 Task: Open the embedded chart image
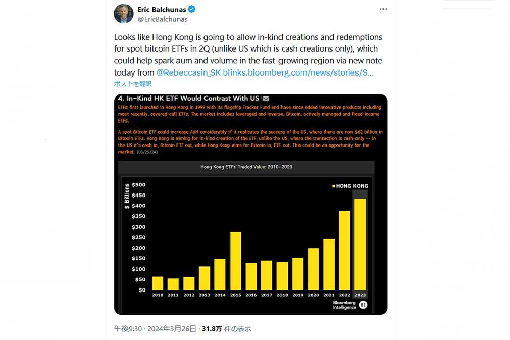(x=250, y=205)
